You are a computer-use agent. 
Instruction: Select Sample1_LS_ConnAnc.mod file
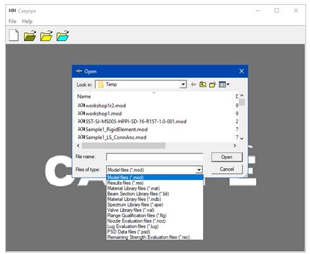click(x=112, y=137)
